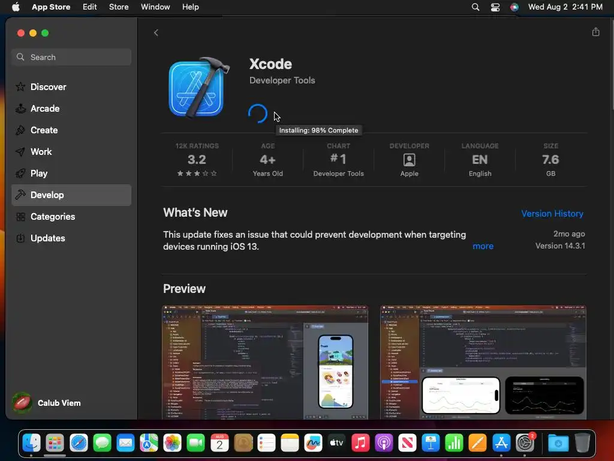Open FaceTime from the Dock
This screenshot has height=461, width=614.
[x=196, y=443]
